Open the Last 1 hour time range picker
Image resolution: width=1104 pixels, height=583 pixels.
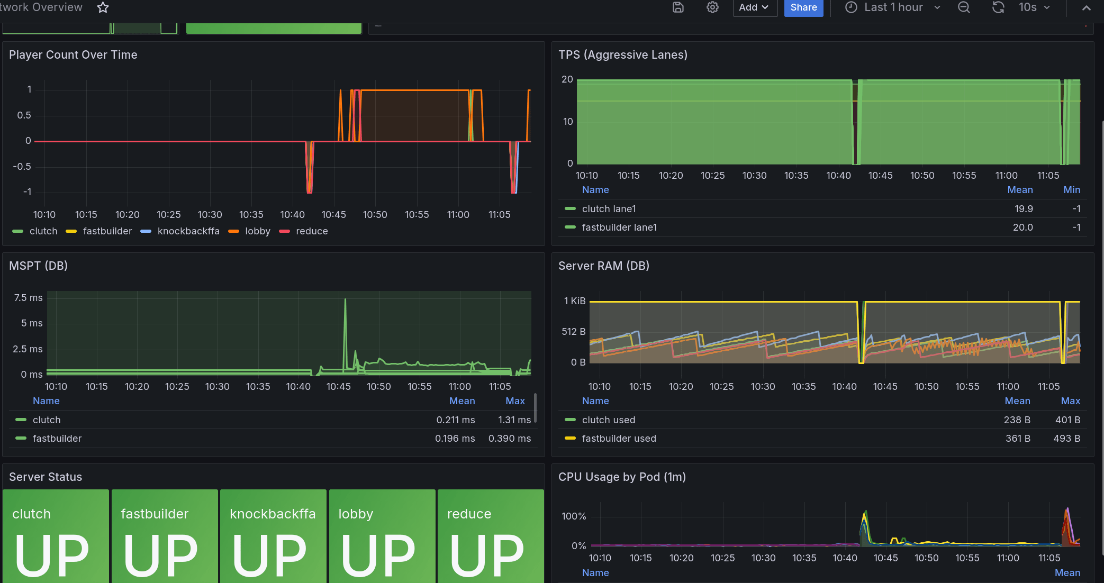tap(893, 7)
